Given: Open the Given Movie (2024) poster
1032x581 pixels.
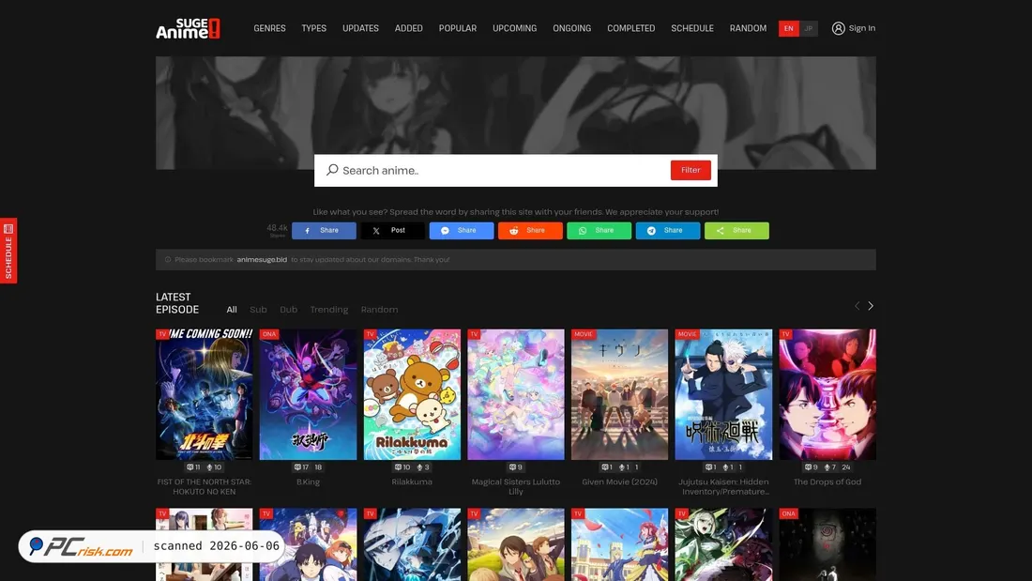Looking at the screenshot, I should (619, 394).
